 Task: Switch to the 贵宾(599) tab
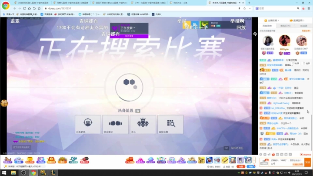pyautogui.click(x=286, y=26)
